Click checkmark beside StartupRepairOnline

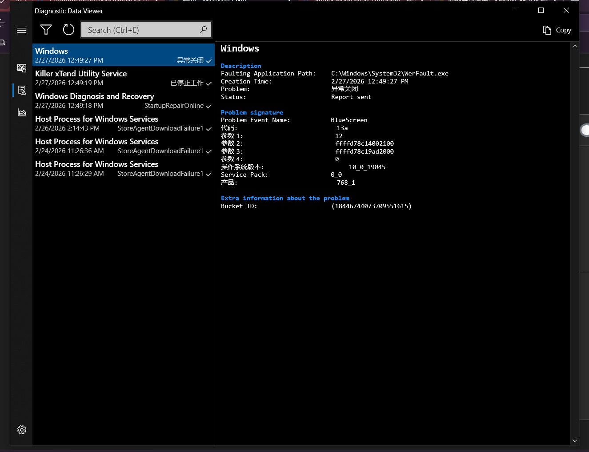(x=208, y=106)
